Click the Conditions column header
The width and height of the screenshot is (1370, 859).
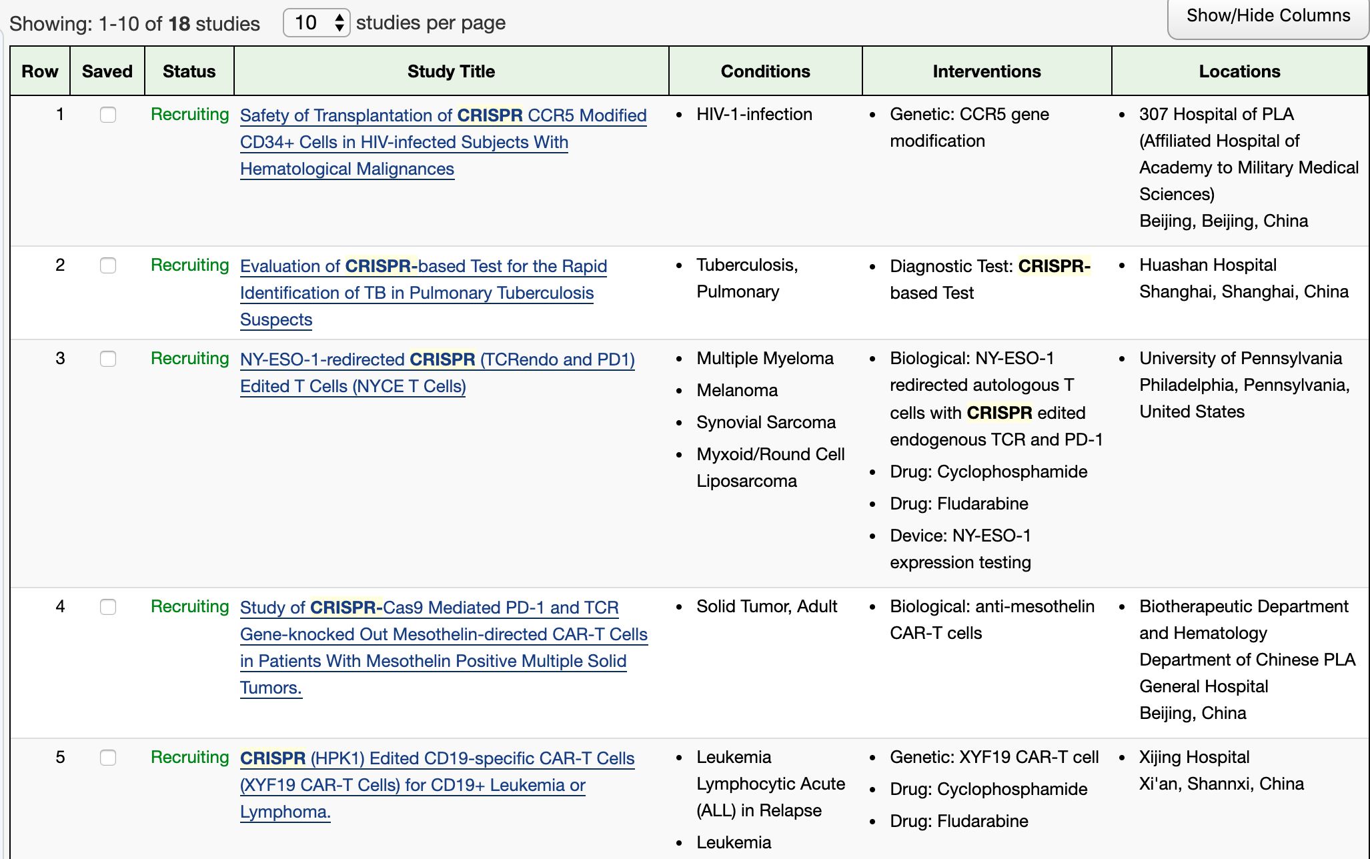tap(766, 71)
